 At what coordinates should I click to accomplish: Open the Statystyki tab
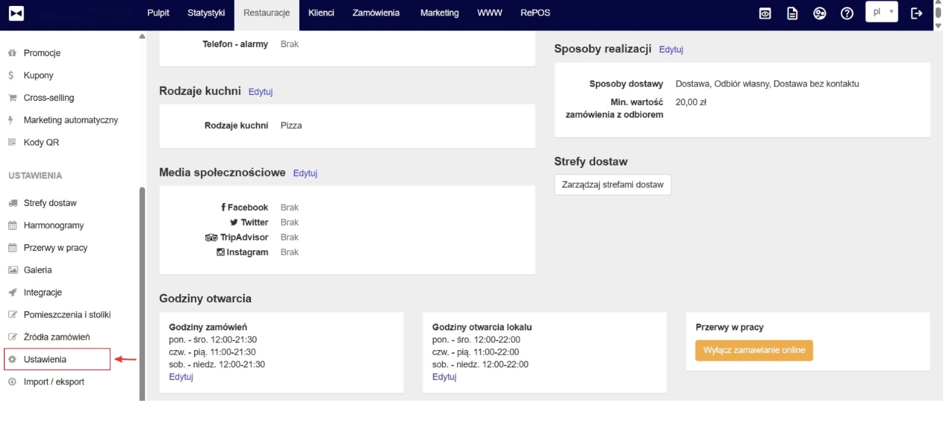(206, 13)
